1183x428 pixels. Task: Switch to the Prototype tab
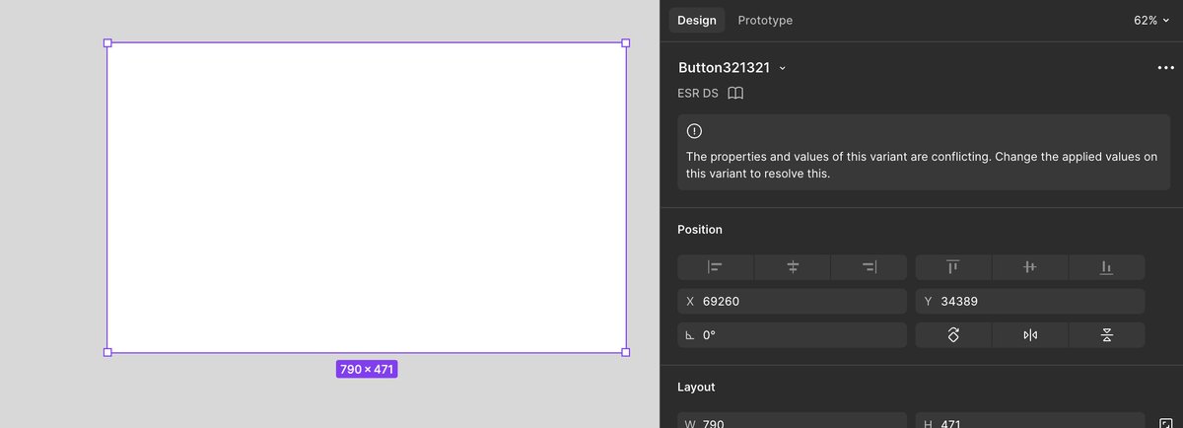(765, 20)
